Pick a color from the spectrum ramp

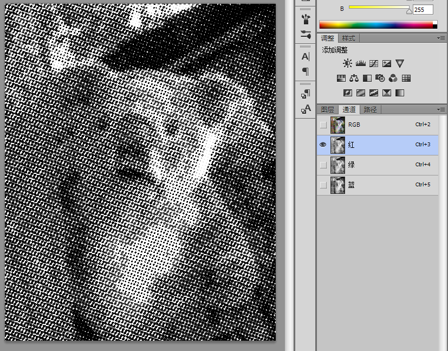coord(376,24)
